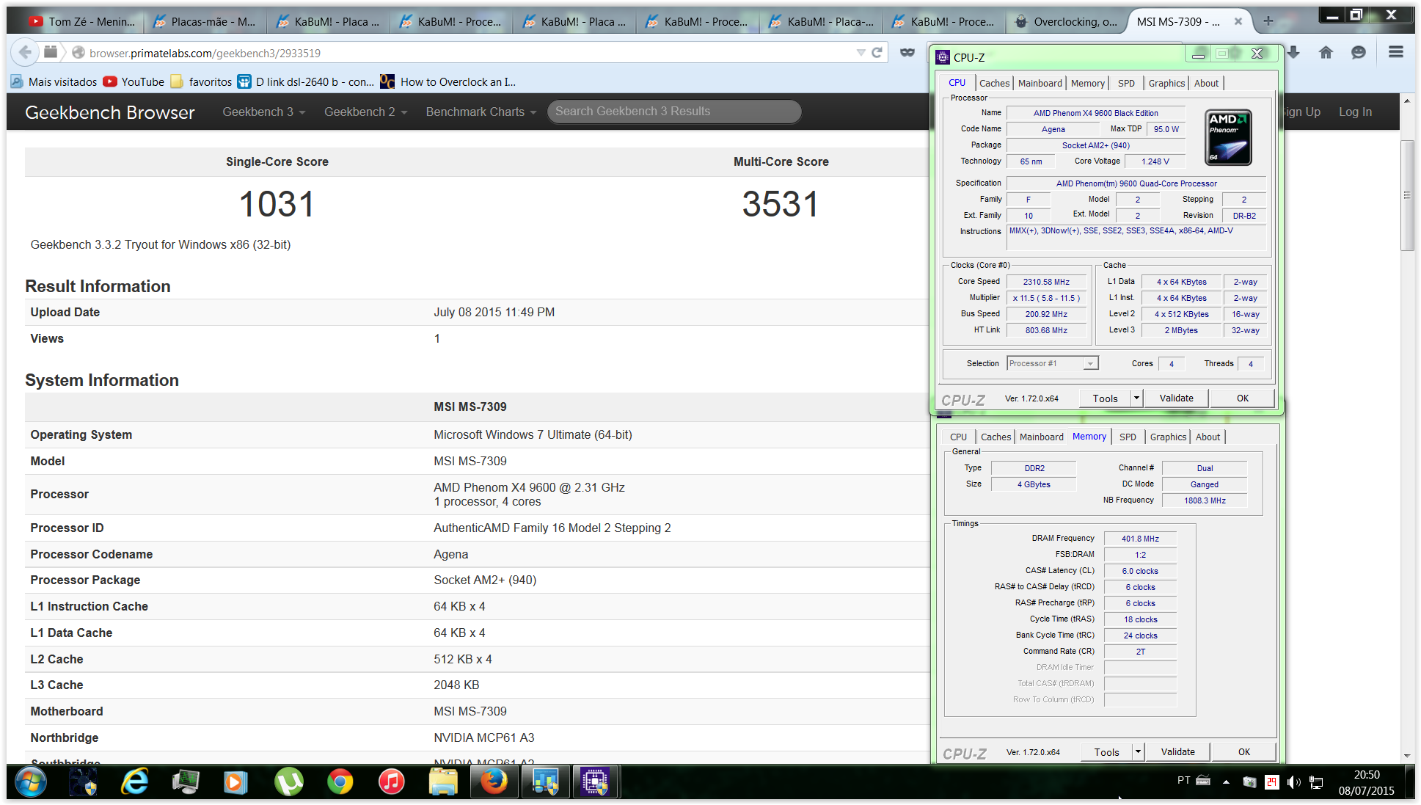Click OK in the bottom CPU-Z window
The image size is (1421, 805).
coord(1243,751)
